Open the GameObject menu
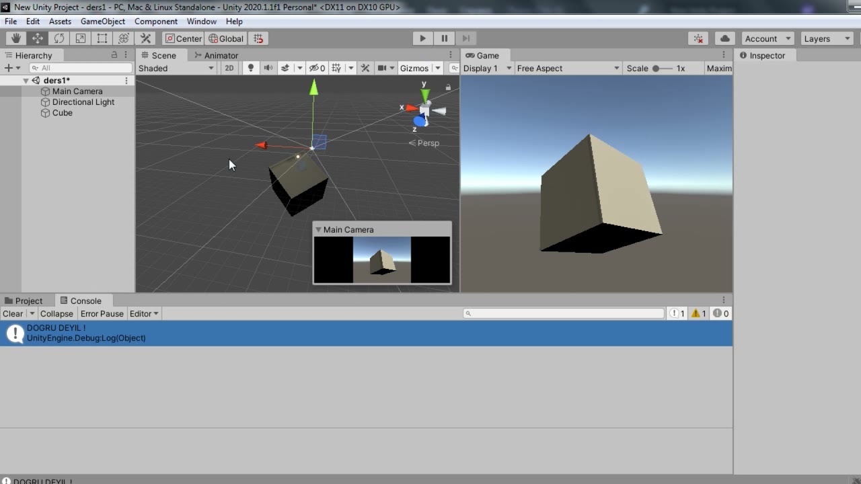This screenshot has width=861, height=484. pos(103,22)
